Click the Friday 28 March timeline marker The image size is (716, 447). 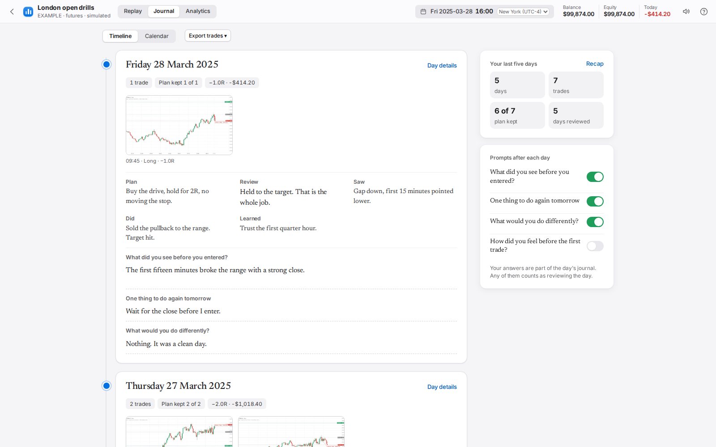point(107,64)
